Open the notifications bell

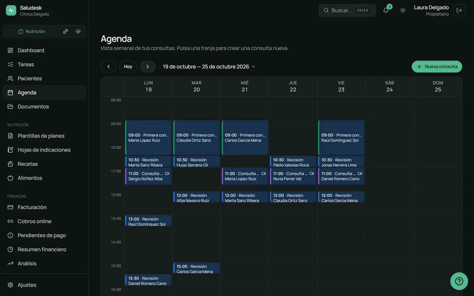pos(386,10)
